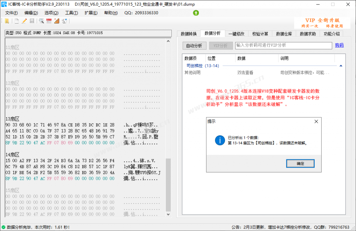Switch to the 一键修改 tab
Image resolution: width=356 pixels, height=231 pixels.
coord(236,34)
